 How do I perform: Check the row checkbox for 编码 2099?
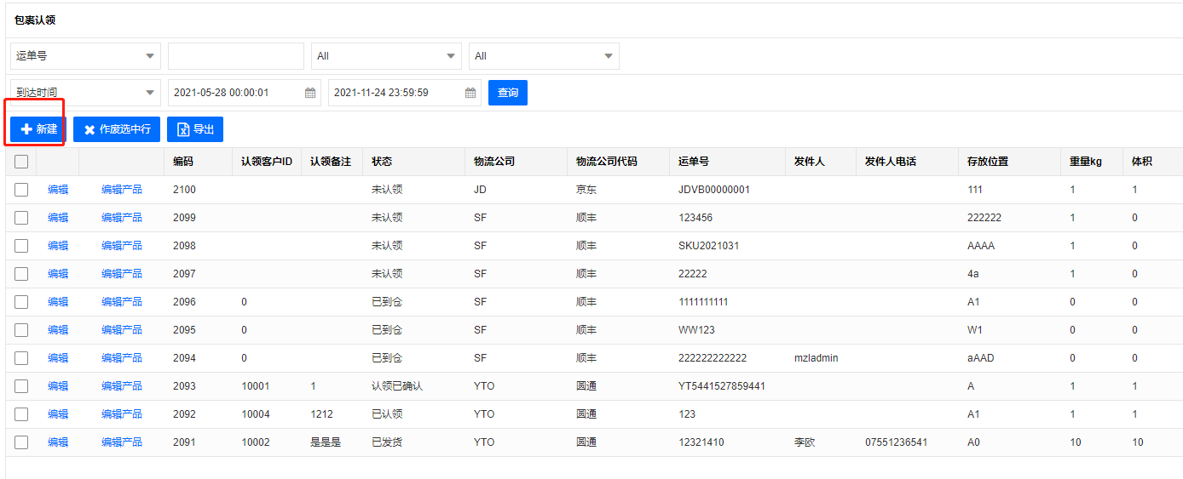tap(21, 218)
